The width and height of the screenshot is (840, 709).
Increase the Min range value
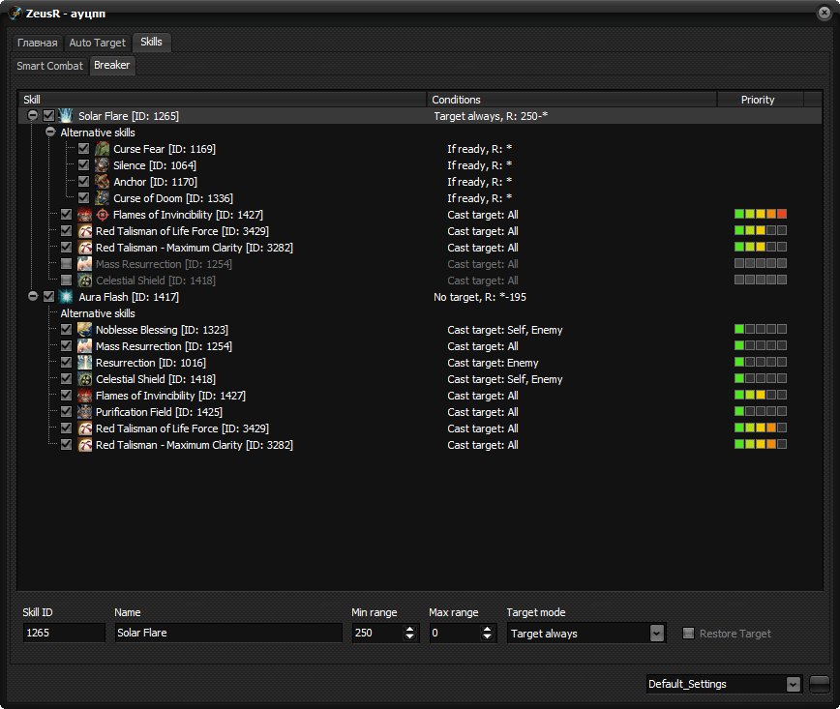point(409,629)
